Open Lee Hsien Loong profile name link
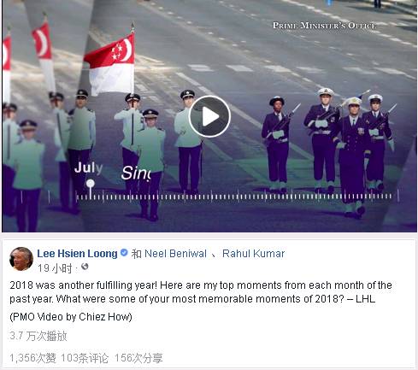 tap(77, 254)
